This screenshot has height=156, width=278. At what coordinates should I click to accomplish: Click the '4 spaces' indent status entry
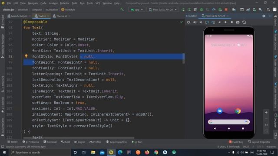271,146
